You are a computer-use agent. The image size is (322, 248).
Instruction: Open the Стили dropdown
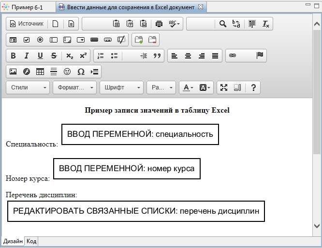pyautogui.click(x=28, y=88)
